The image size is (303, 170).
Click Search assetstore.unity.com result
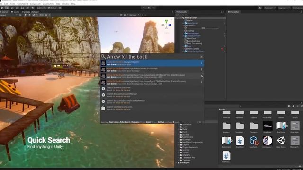point(152,108)
